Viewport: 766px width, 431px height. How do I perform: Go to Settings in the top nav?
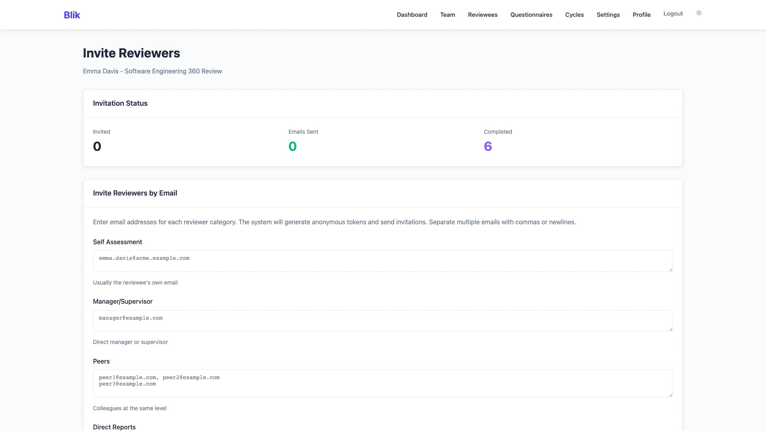(608, 15)
